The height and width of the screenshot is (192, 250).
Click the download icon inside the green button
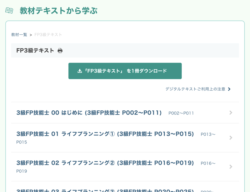point(79,71)
